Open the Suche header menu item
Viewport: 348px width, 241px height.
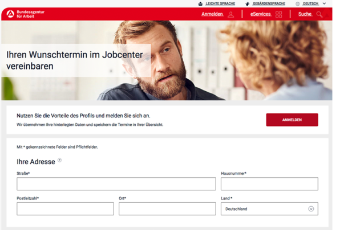coord(305,14)
